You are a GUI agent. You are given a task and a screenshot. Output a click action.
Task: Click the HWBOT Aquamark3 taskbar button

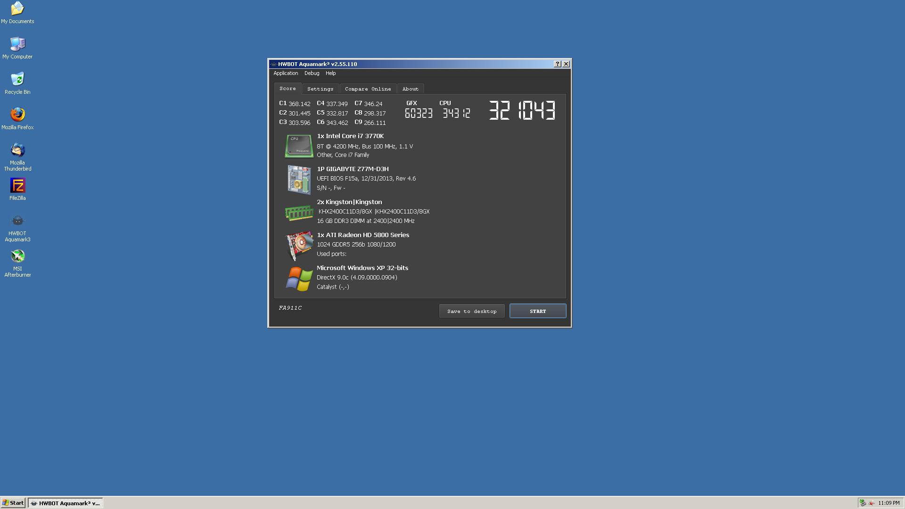[66, 503]
